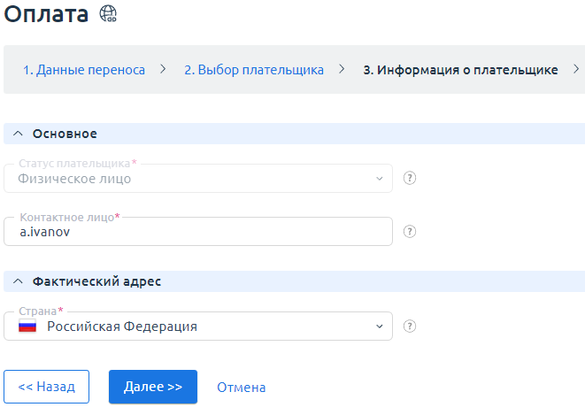The height and width of the screenshot is (415, 585).
Task: Go to step 1 Данные переноса
Action: pos(84,70)
